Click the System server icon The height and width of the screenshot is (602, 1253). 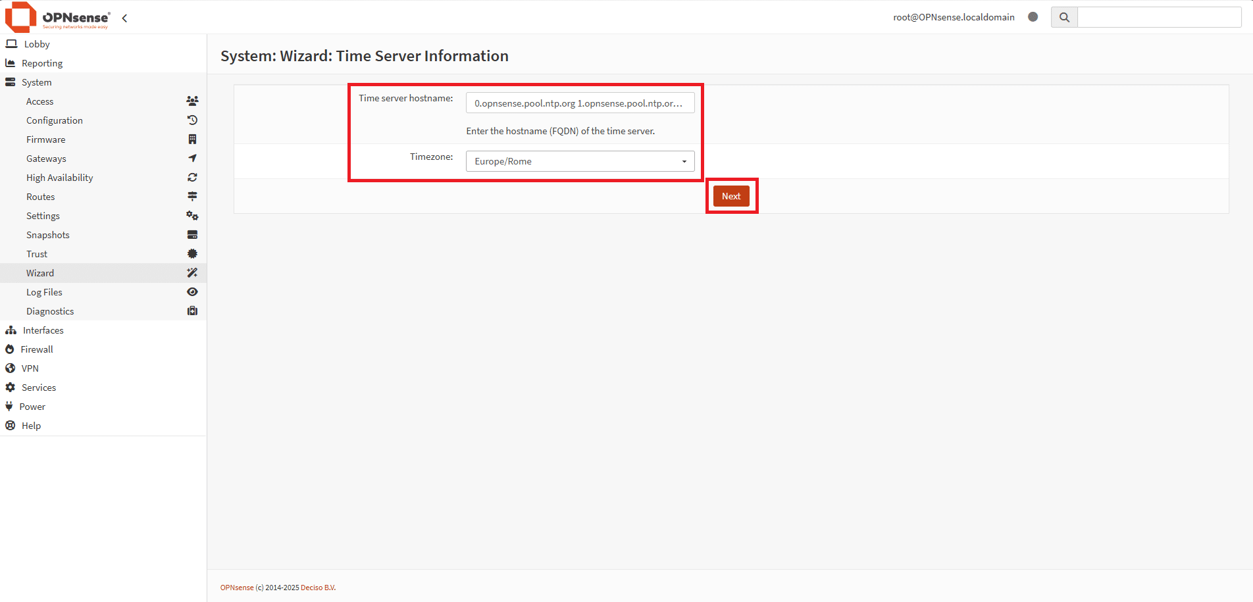coord(11,82)
